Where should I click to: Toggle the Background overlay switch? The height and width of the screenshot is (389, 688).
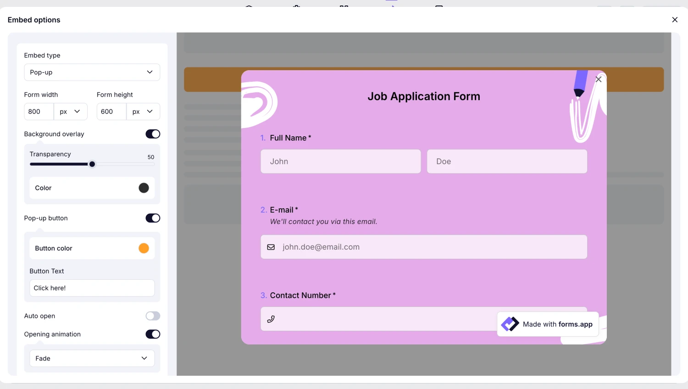[153, 134]
